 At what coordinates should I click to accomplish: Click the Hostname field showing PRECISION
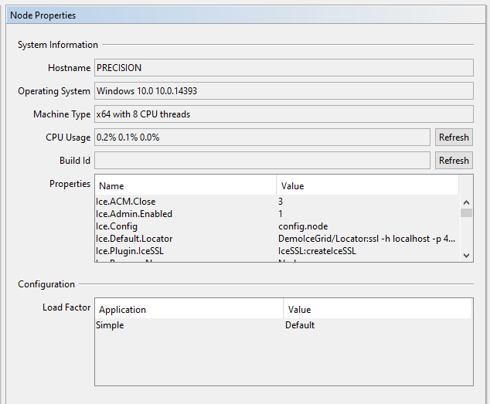(284, 68)
